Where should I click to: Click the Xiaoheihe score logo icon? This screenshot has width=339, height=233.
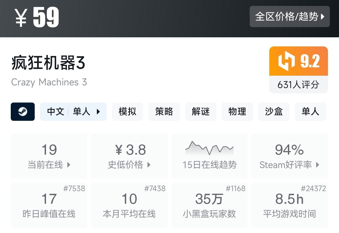pyautogui.click(x=286, y=61)
